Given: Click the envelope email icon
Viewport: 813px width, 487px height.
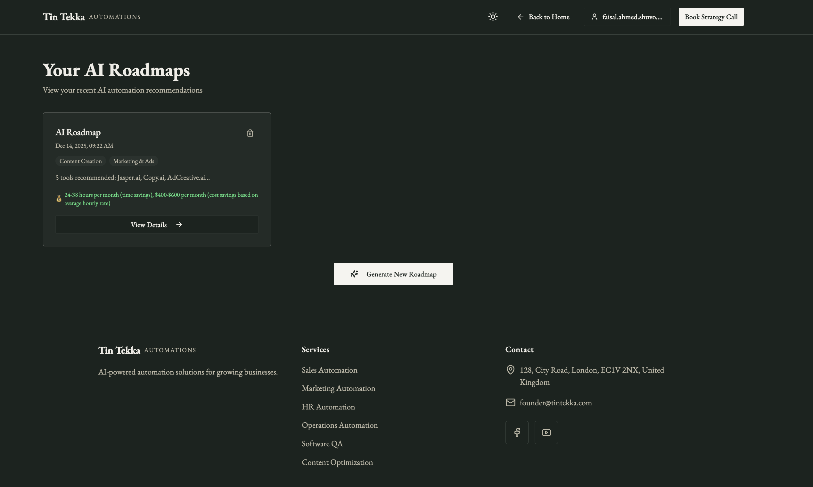Looking at the screenshot, I should [511, 402].
